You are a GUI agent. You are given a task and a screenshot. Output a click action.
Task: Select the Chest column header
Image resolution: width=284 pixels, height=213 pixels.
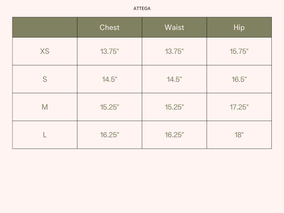[x=110, y=27]
